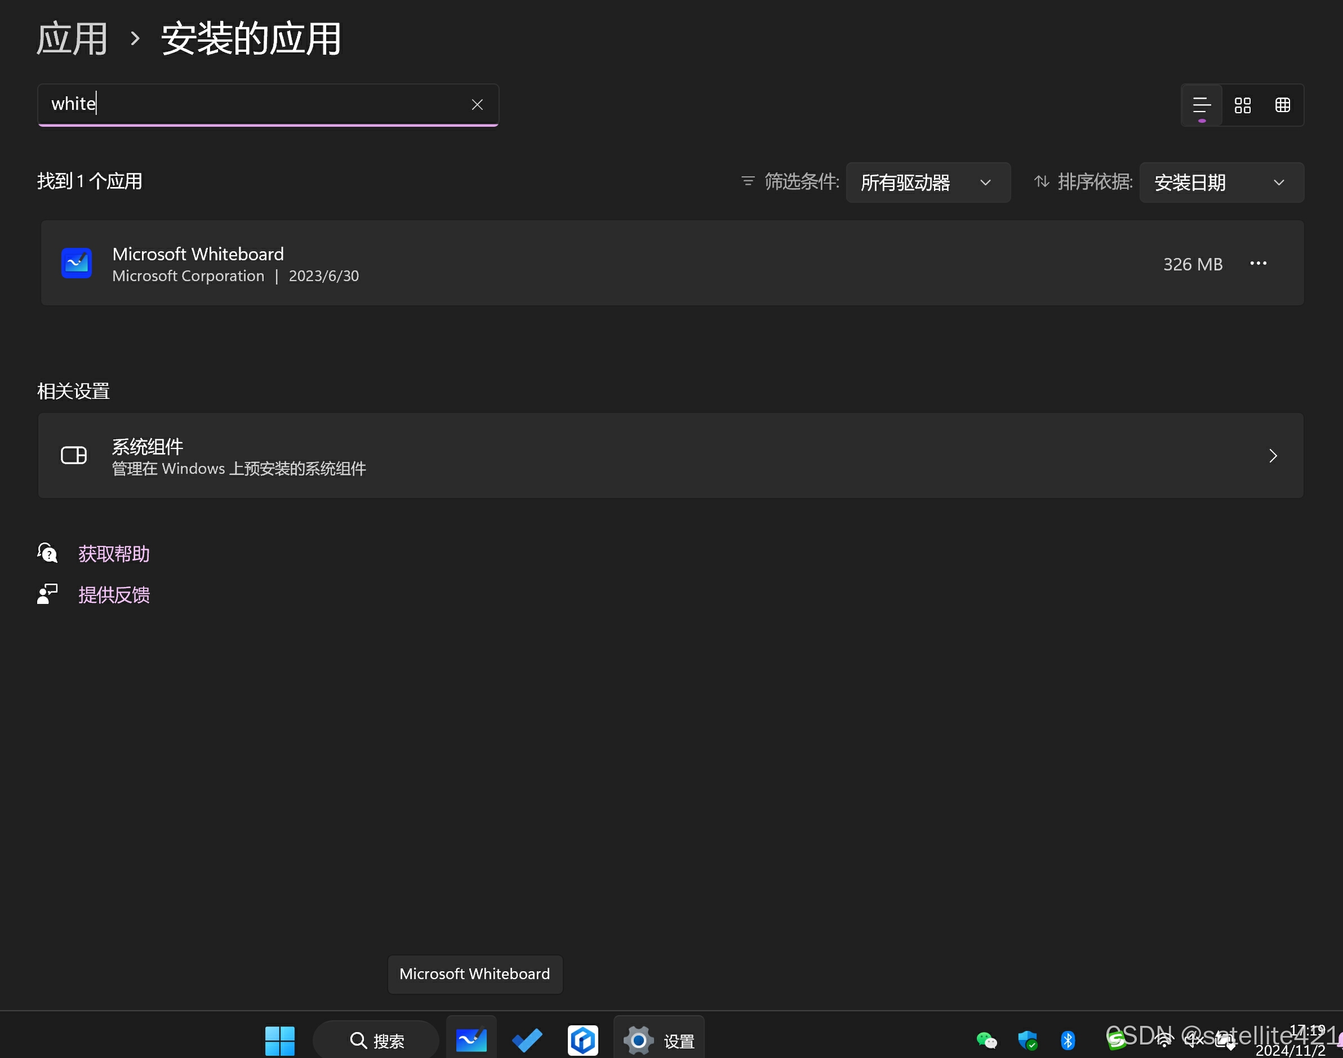Open more options for Microsoft Whiteboard
This screenshot has height=1058, width=1343.
[1258, 263]
